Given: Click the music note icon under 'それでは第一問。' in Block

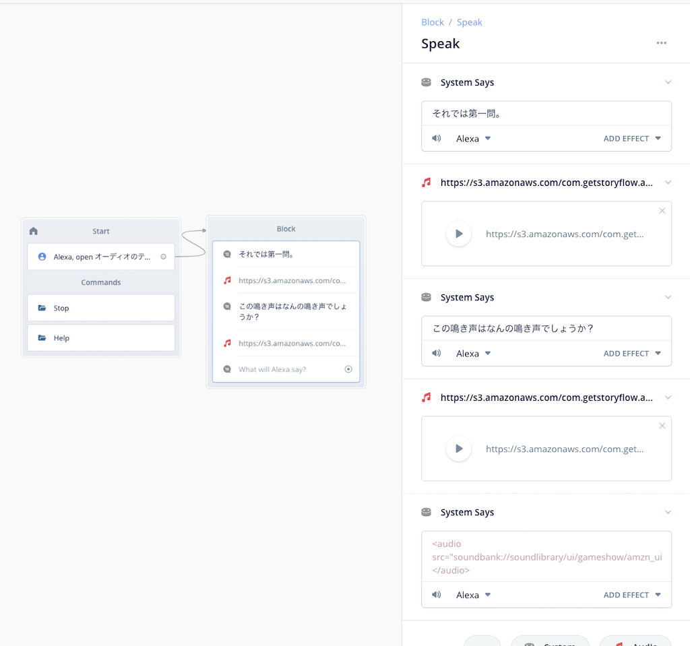Looking at the screenshot, I should 227,280.
